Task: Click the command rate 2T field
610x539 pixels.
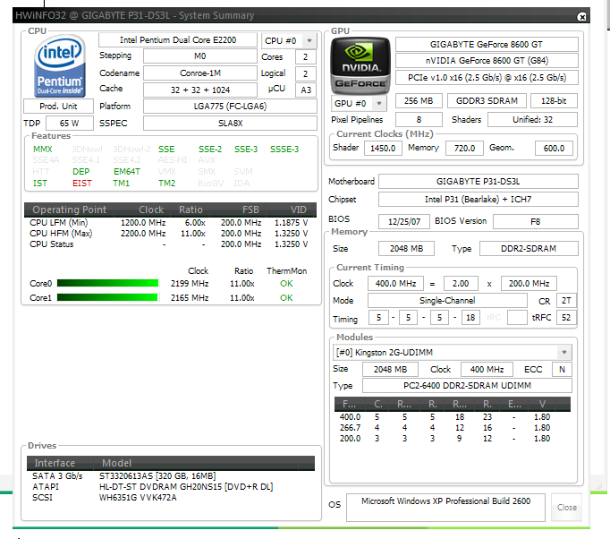Action: pos(566,300)
